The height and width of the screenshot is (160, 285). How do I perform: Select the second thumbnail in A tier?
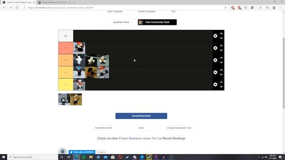91,60
